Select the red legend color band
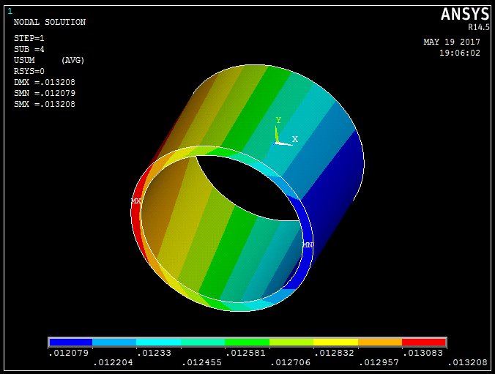Image resolution: width=495 pixels, height=374 pixels. pyautogui.click(x=423, y=342)
